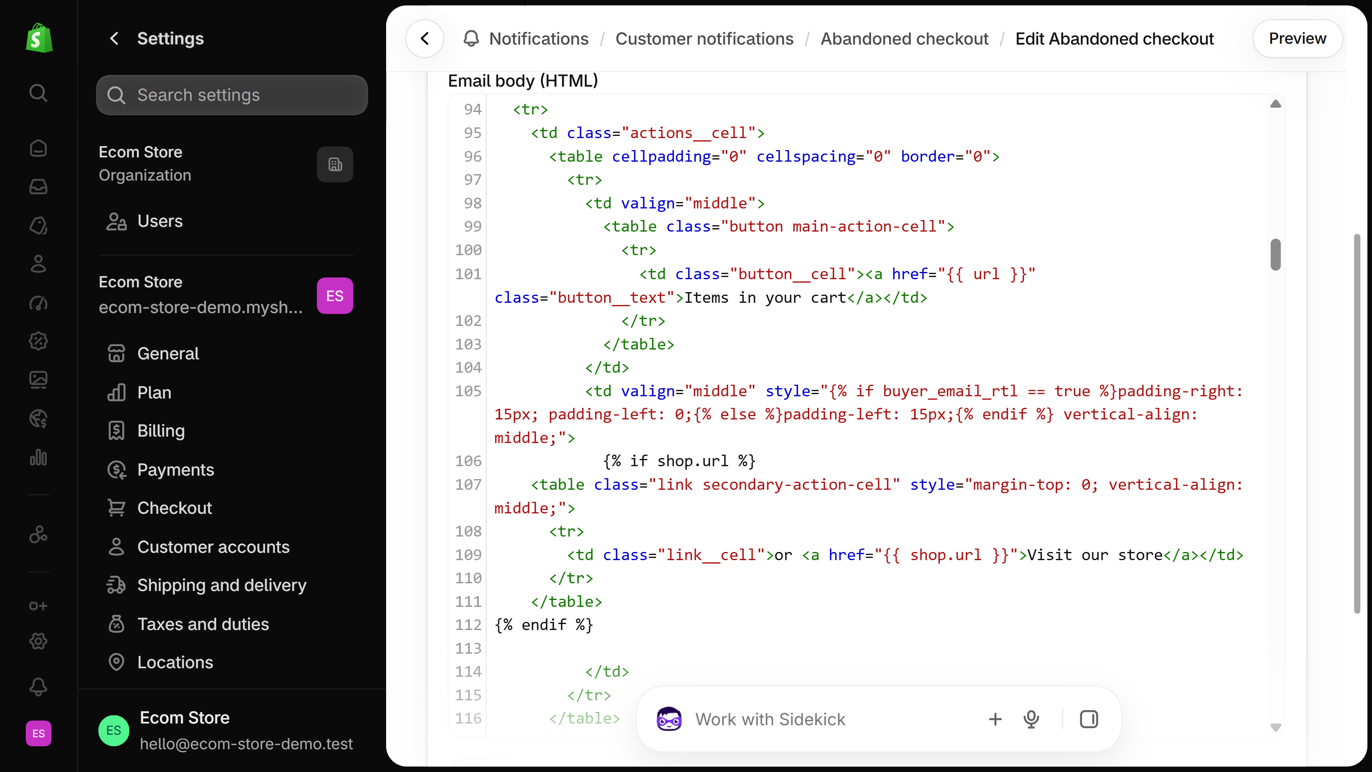Click the Preview button

click(x=1297, y=38)
